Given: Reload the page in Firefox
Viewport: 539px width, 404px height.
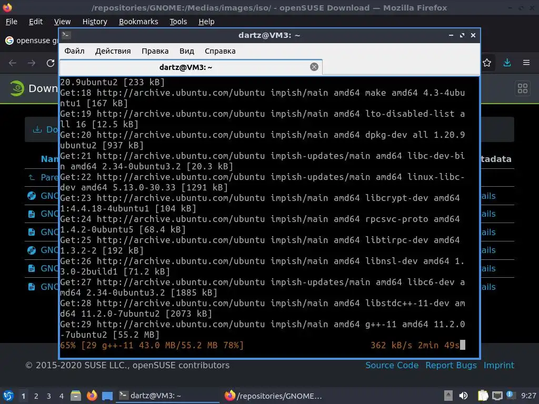Looking at the screenshot, I should [x=51, y=63].
